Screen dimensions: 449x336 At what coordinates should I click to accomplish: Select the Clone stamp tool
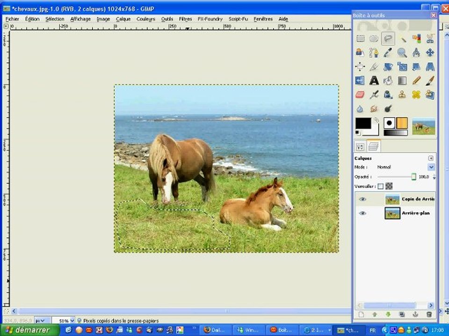click(x=402, y=95)
